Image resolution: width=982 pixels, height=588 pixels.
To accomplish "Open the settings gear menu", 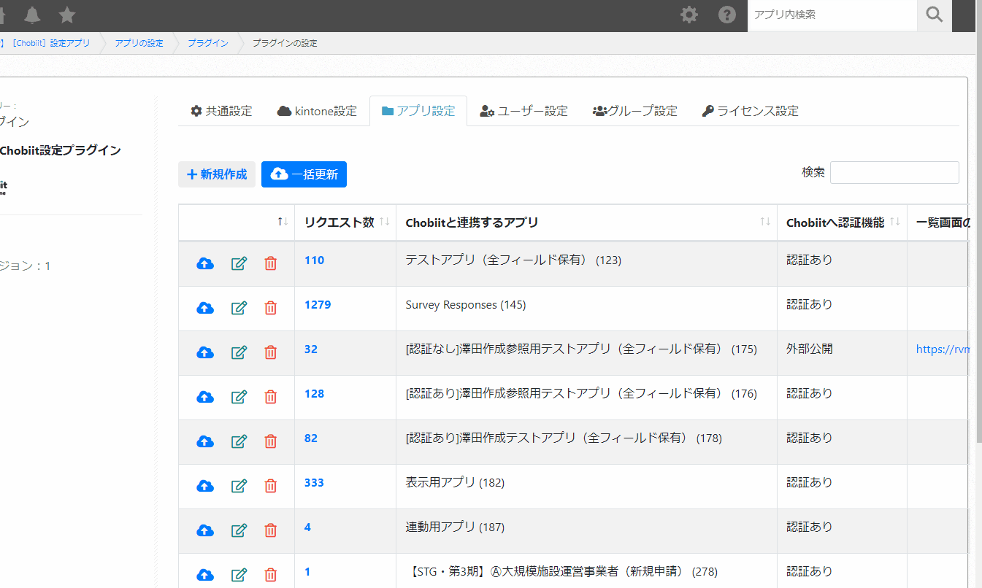I will [689, 15].
